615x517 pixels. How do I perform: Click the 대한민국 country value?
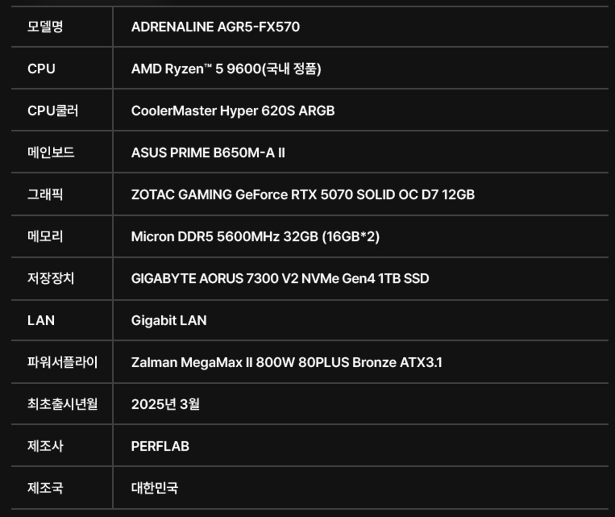tap(154, 488)
